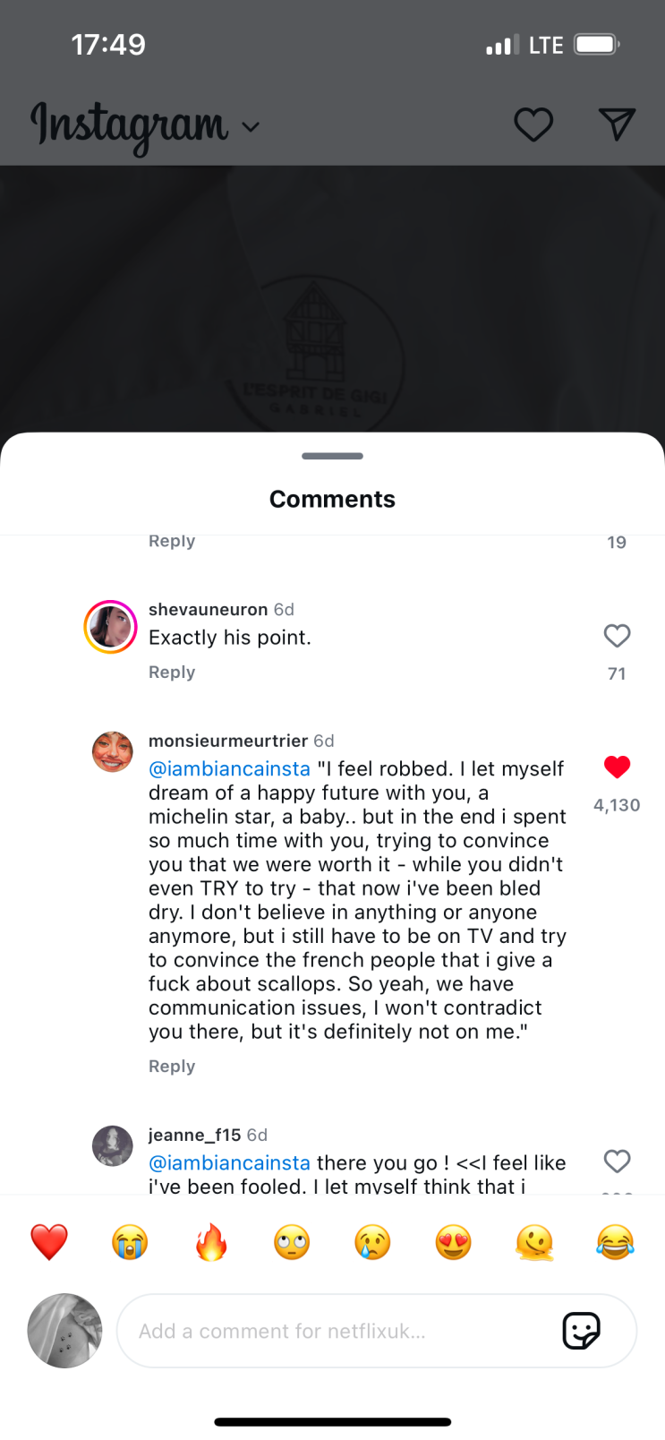Reply to monsieurmeurtrier's comment
The width and height of the screenshot is (665, 1440).
click(172, 1067)
